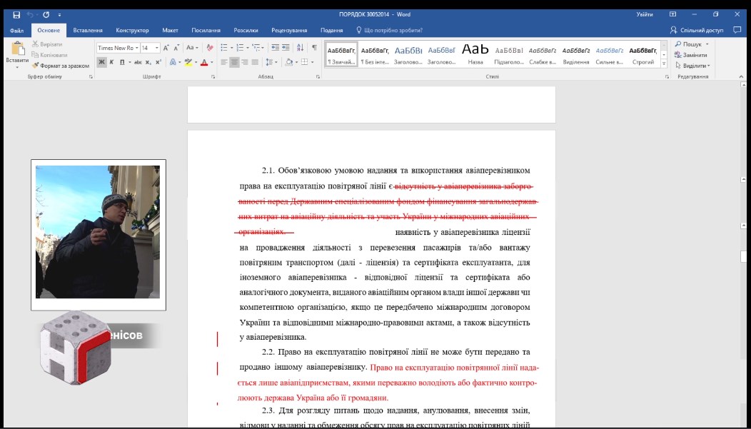The height and width of the screenshot is (429, 751).
Task: Click the 'Що потрібно зробити?' search field
Action: pos(393,30)
